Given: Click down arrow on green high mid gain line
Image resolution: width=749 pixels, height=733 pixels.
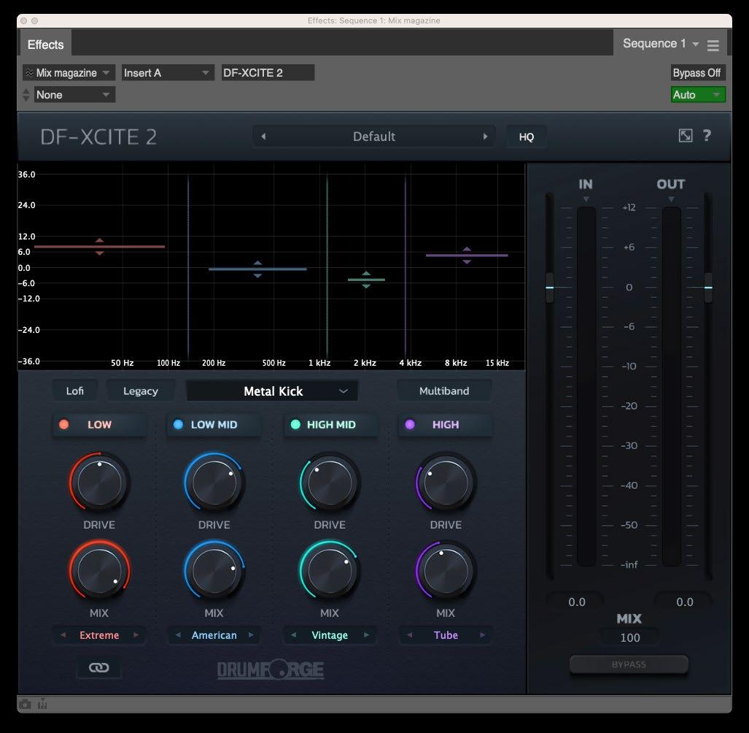Looking at the screenshot, I should [x=366, y=286].
